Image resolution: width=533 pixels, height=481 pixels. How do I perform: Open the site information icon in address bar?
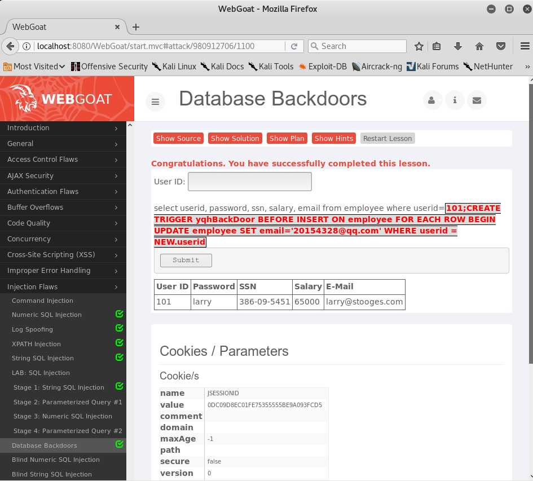(27, 46)
